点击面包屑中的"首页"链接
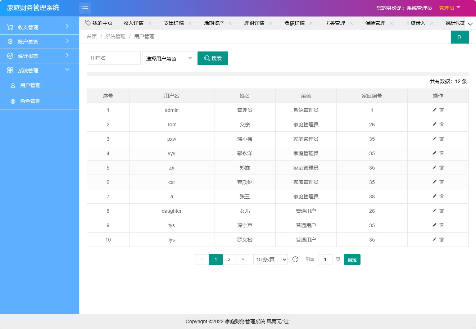This screenshot has width=476, height=329. click(x=91, y=36)
